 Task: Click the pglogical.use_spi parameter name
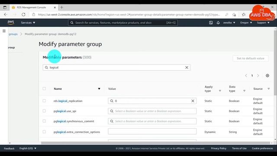click(x=65, y=111)
